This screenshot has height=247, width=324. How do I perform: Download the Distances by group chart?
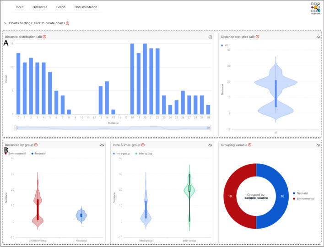tap(101, 145)
